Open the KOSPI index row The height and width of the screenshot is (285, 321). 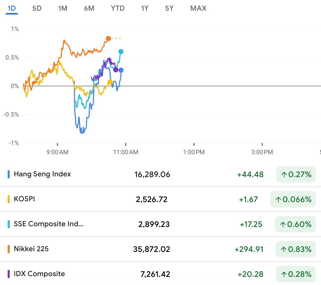160,199
